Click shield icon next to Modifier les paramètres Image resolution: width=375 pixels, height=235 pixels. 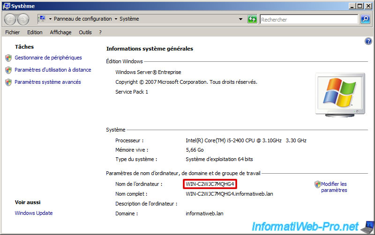(x=318, y=184)
